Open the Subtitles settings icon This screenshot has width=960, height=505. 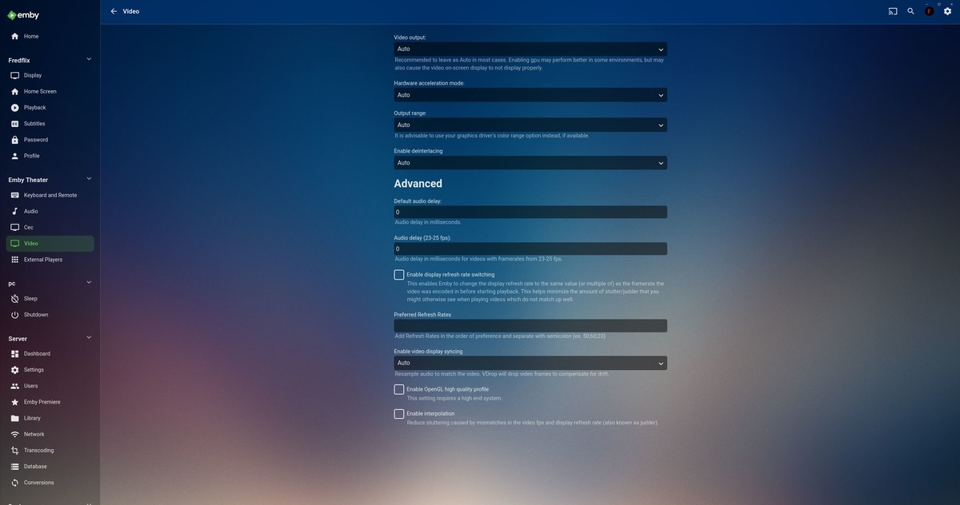(14, 123)
